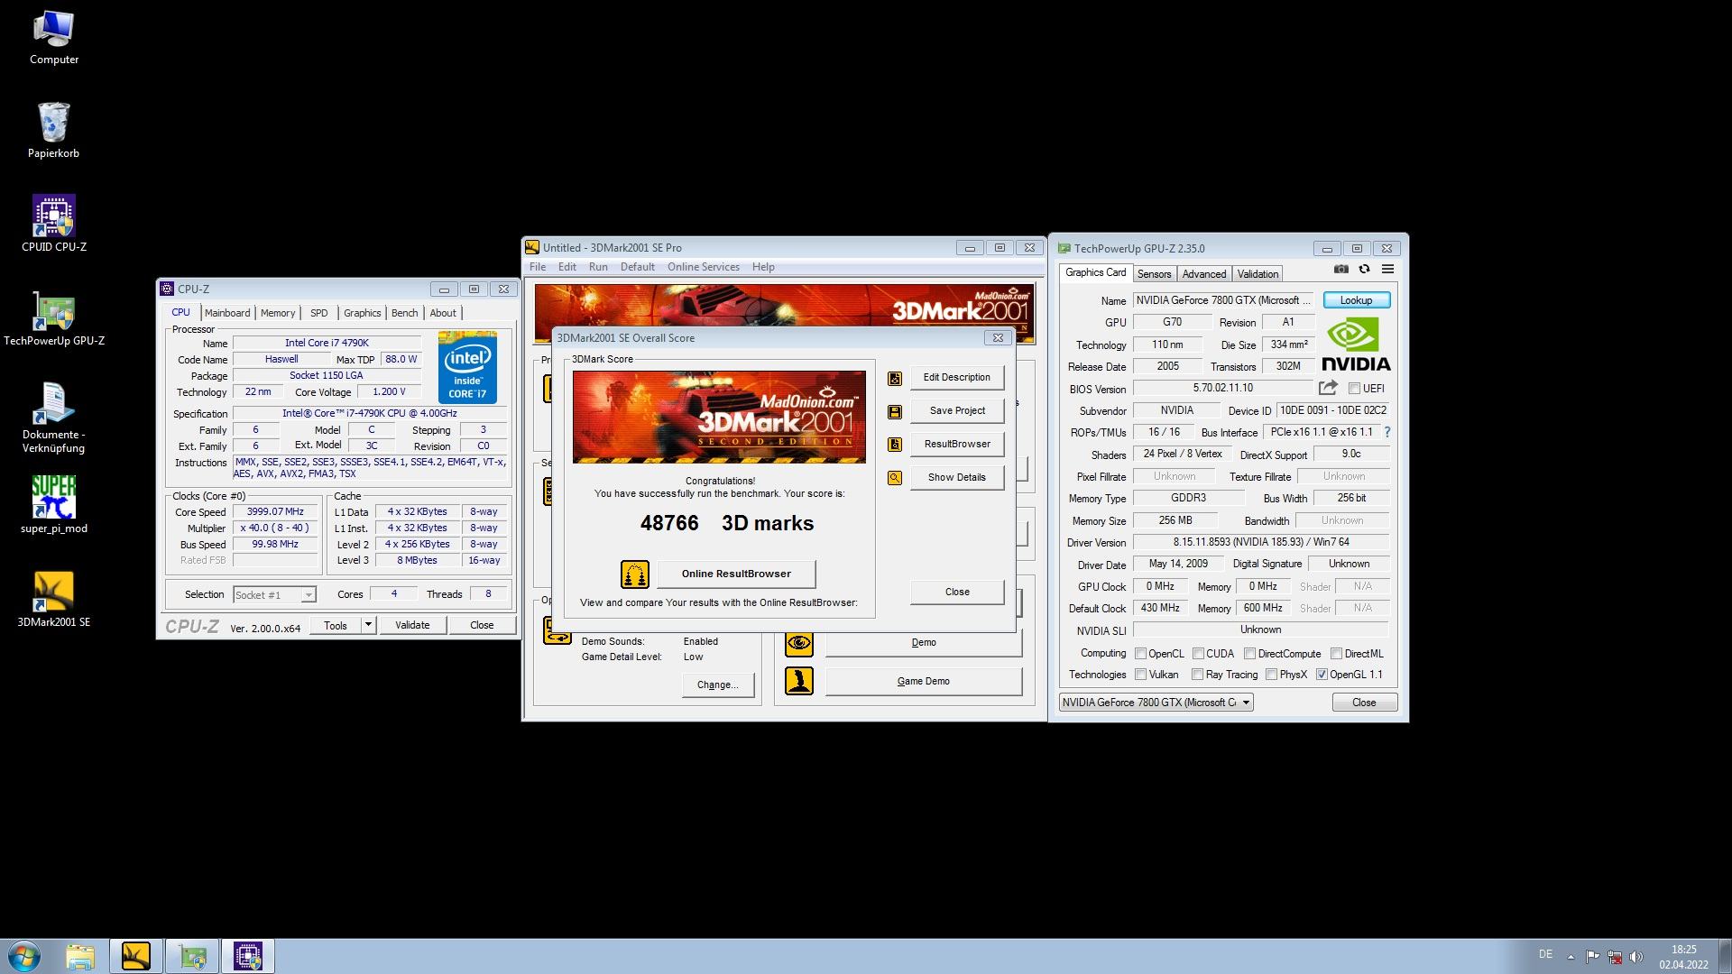The width and height of the screenshot is (1732, 974).
Task: Take GPU-Z screenshot with camera icon
Action: 1341,269
